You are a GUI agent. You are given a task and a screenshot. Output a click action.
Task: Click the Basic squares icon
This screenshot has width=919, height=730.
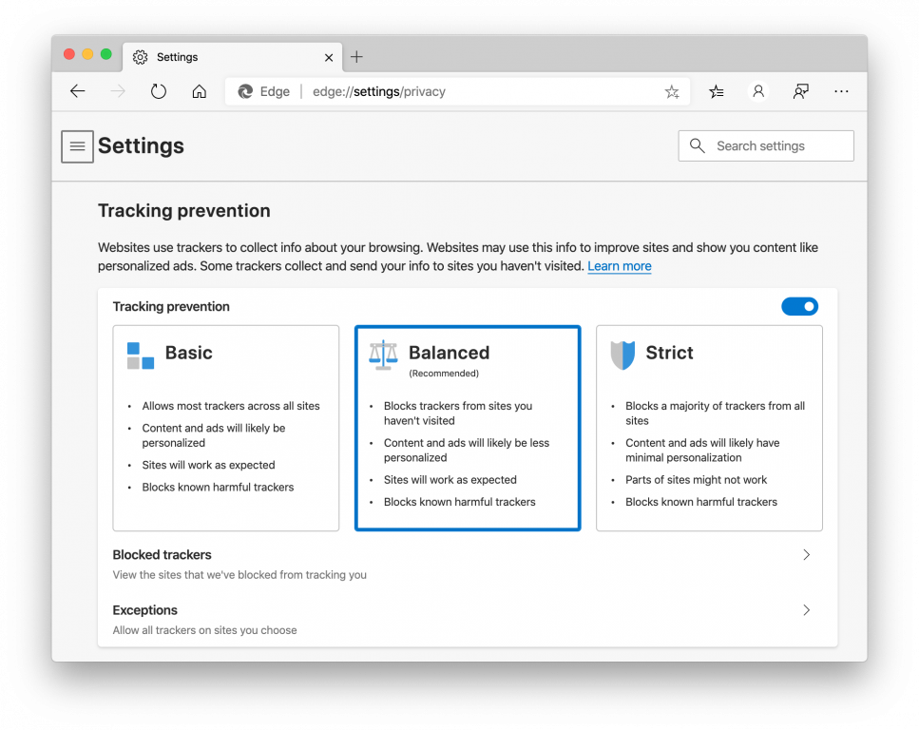(x=141, y=355)
